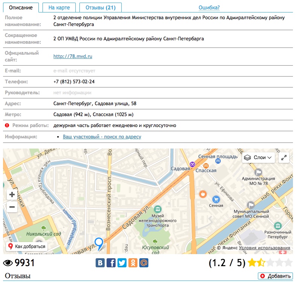Zoom in on the map
The image size is (302, 282).
12,195
